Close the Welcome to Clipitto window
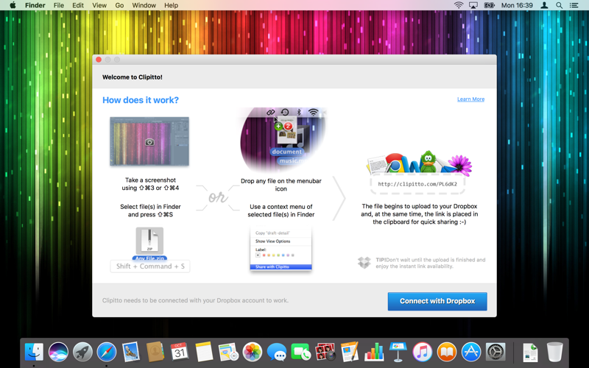Screen dimensions: 589x368 coord(99,60)
